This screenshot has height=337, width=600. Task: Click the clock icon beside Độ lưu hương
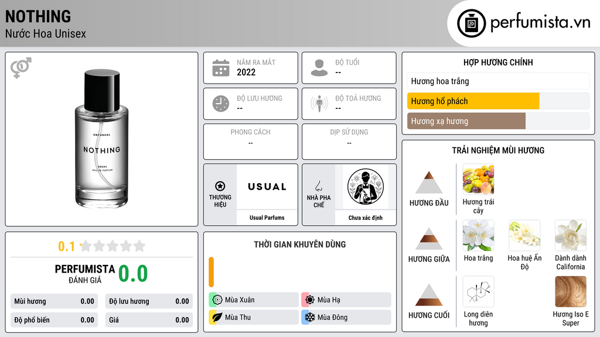(221, 104)
